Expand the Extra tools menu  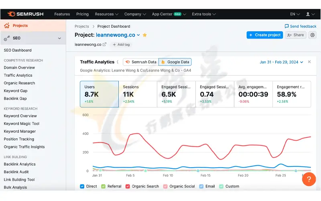tap(204, 14)
